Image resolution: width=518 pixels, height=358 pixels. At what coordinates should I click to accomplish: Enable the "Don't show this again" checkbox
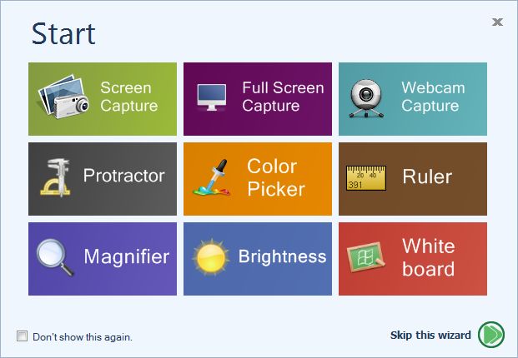pyautogui.click(x=23, y=336)
